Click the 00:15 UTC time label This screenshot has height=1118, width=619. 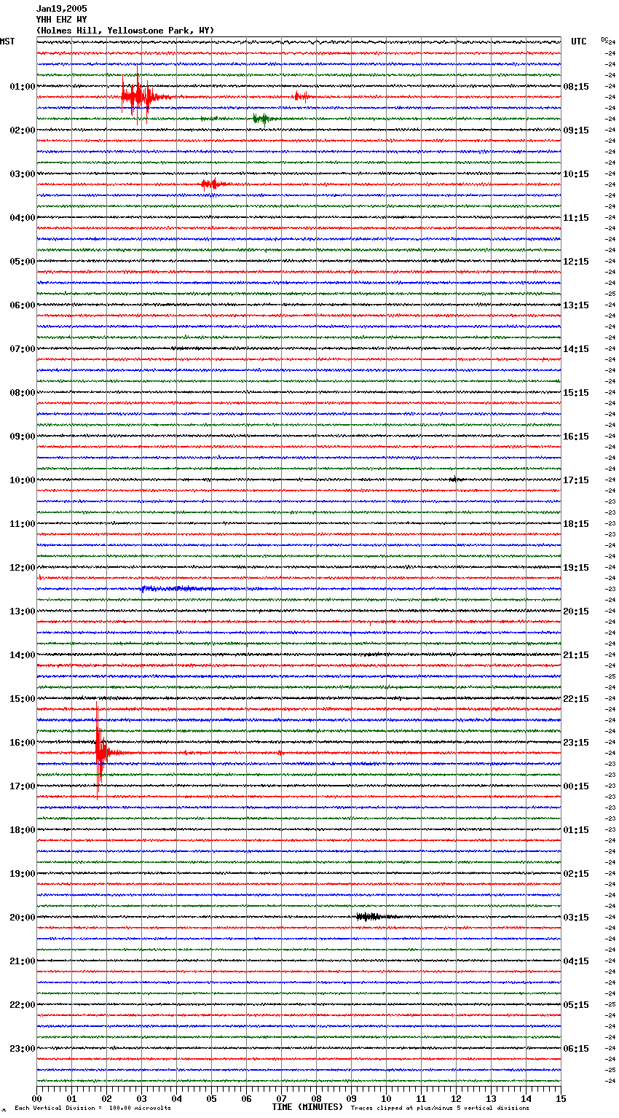[x=576, y=786]
